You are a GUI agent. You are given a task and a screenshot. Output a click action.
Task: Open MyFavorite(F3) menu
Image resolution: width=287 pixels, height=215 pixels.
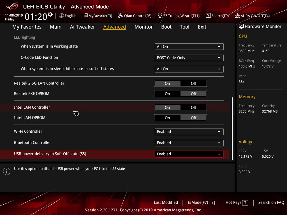97,16
